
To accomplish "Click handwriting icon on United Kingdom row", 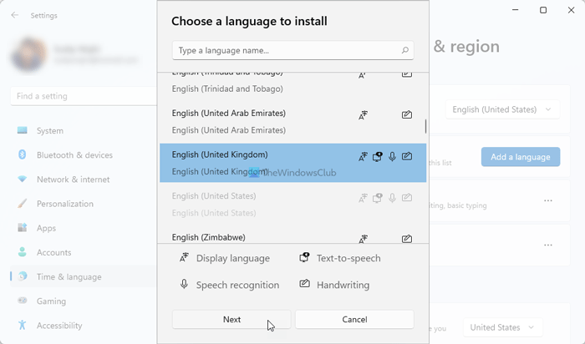I will tap(406, 156).
